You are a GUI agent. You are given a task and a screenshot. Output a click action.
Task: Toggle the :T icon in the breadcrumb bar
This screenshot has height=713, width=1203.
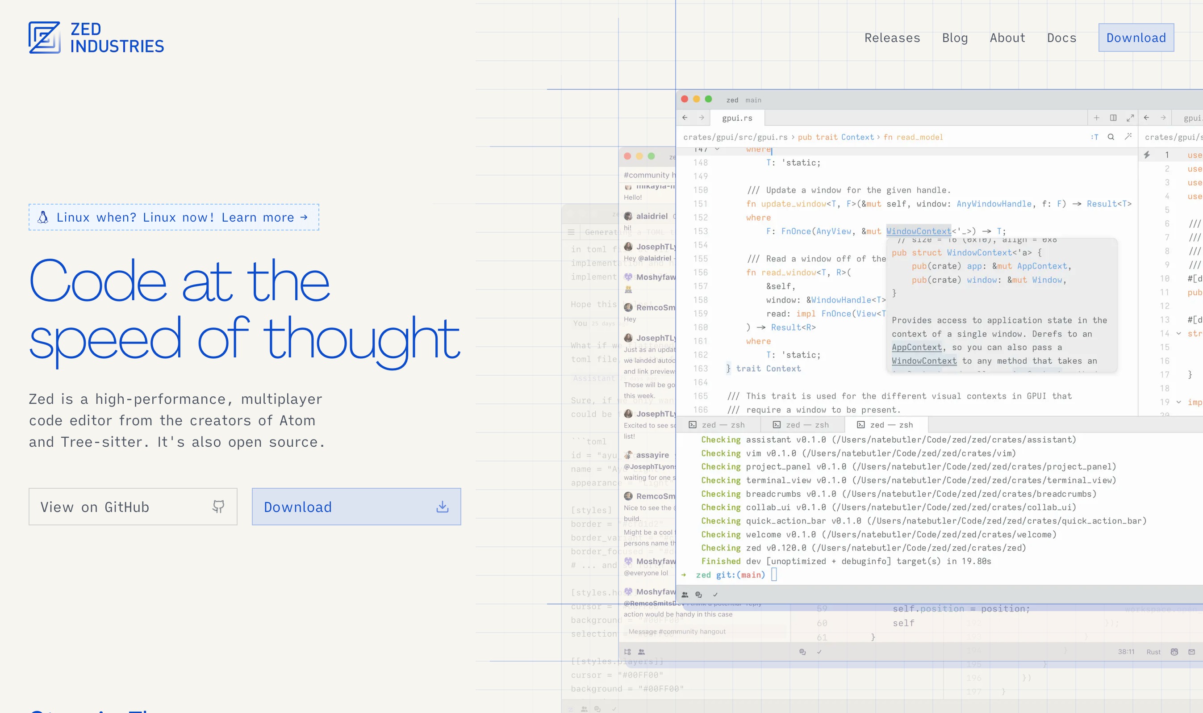click(1094, 137)
